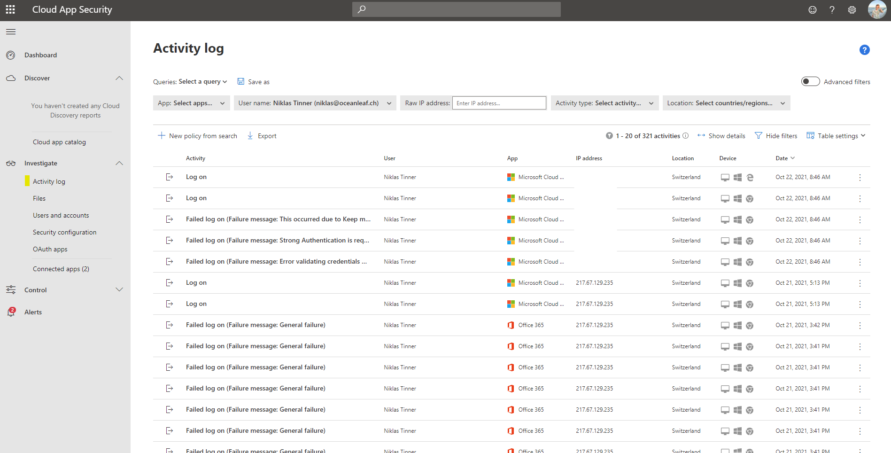Viewport: 891px width, 453px height.
Task: Click the Show details arrows icon
Action: pyautogui.click(x=701, y=135)
